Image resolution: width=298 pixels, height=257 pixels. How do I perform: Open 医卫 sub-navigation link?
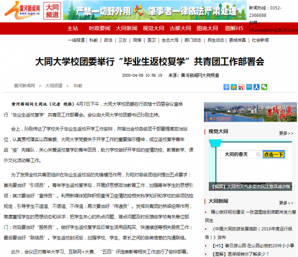click(151, 40)
